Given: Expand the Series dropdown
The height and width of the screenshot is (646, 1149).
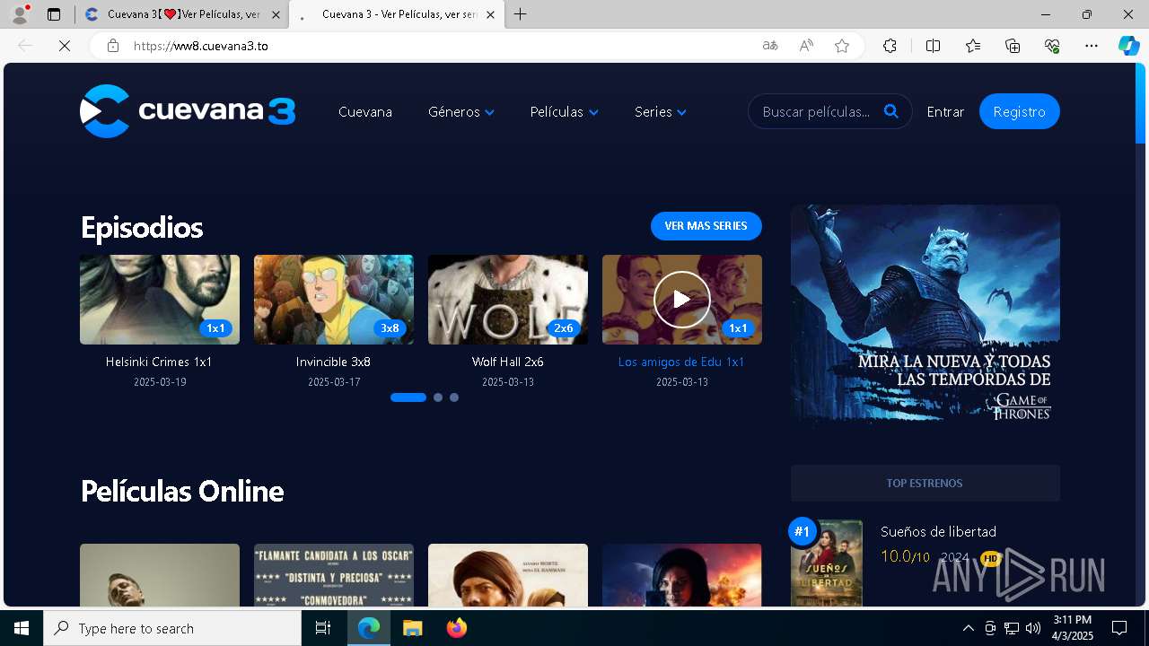Looking at the screenshot, I should point(660,112).
